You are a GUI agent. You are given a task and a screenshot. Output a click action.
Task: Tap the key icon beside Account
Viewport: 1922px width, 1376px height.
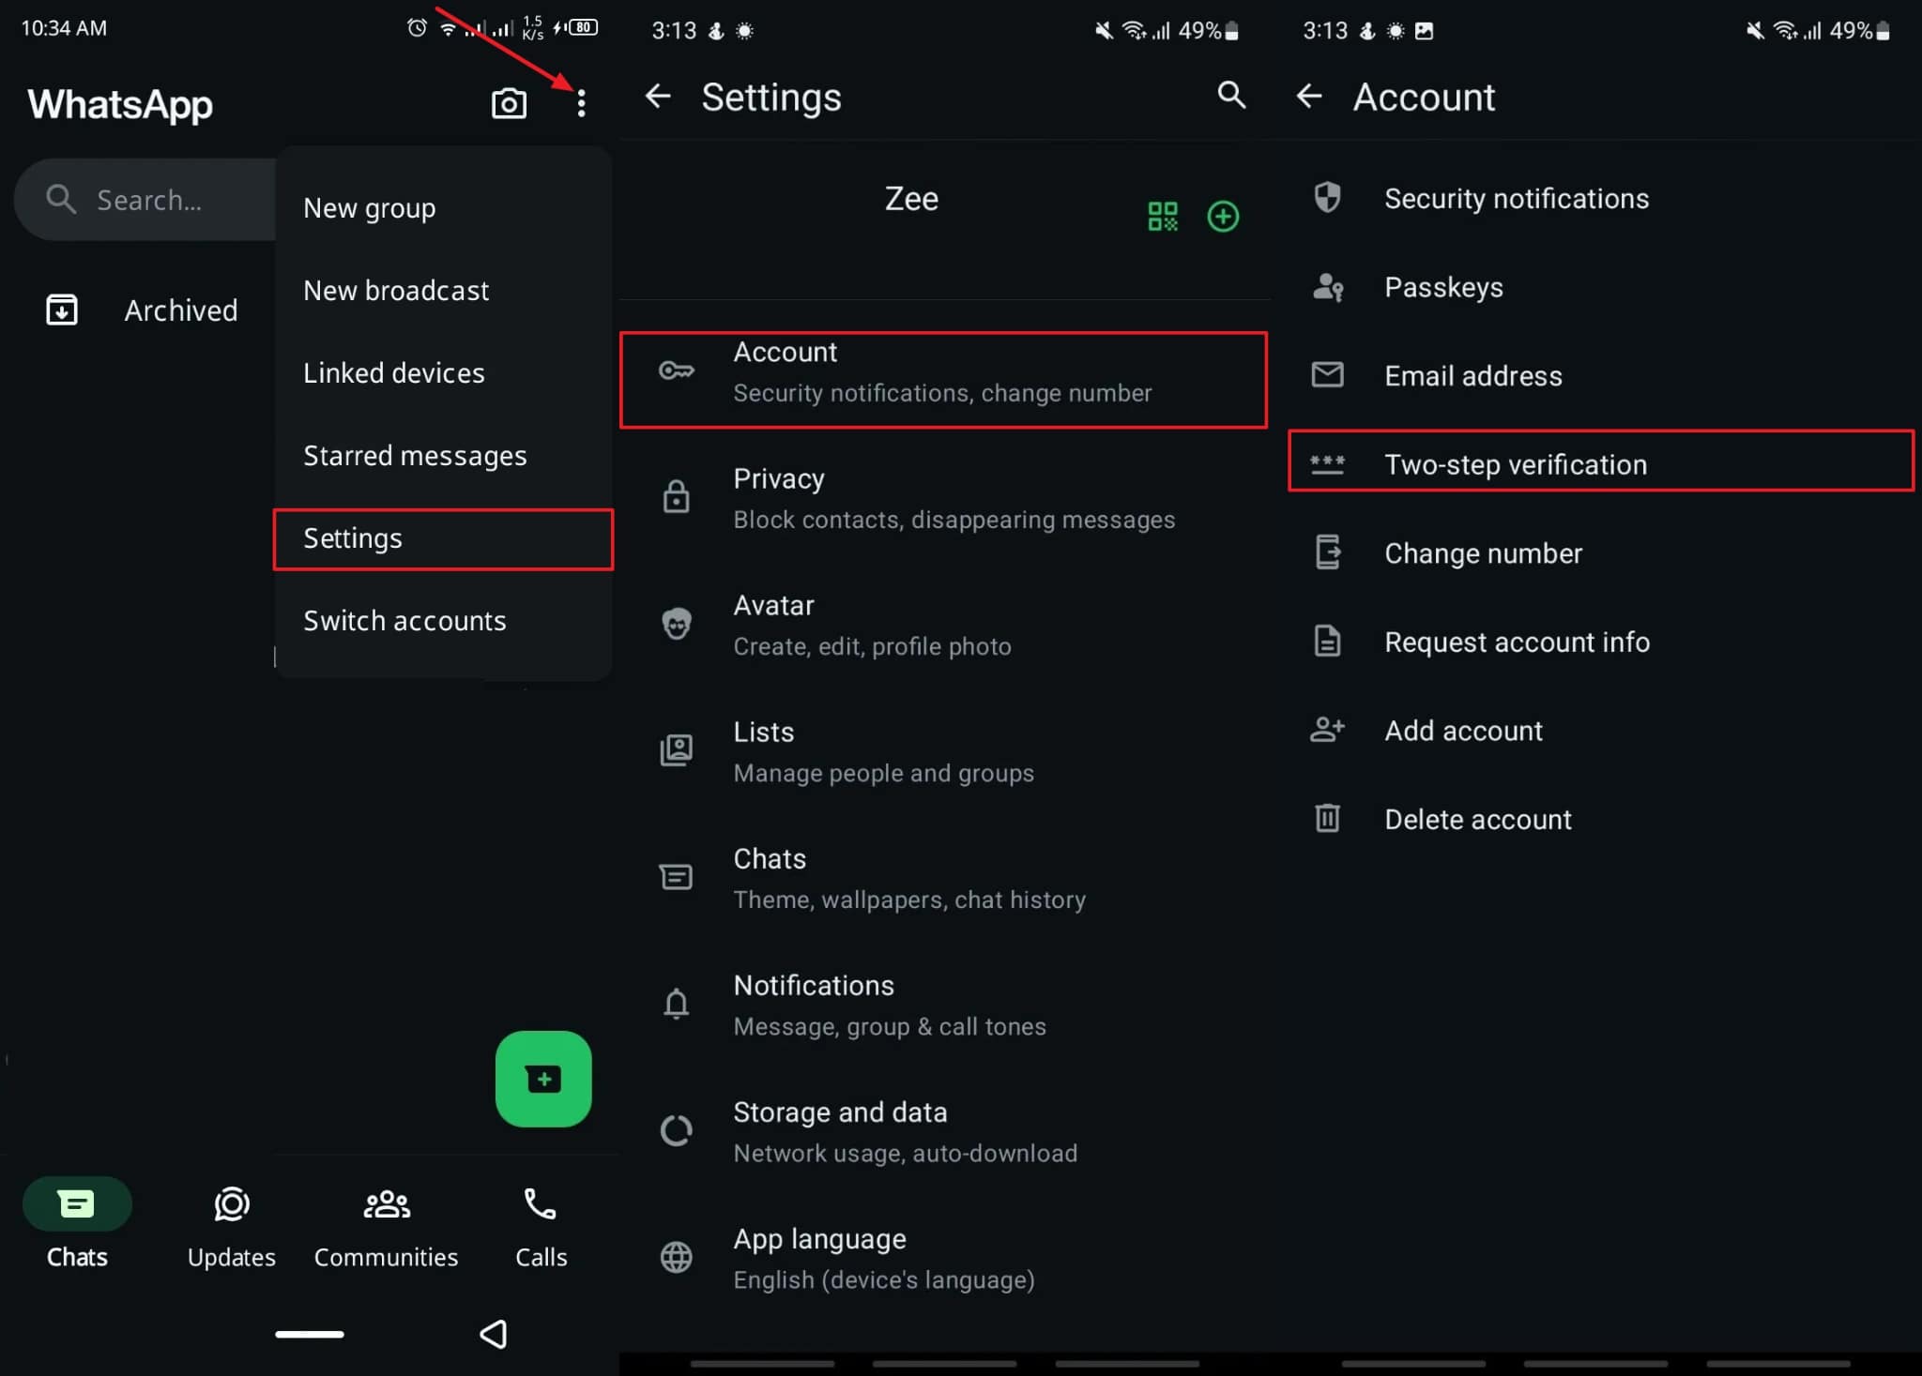(x=676, y=370)
